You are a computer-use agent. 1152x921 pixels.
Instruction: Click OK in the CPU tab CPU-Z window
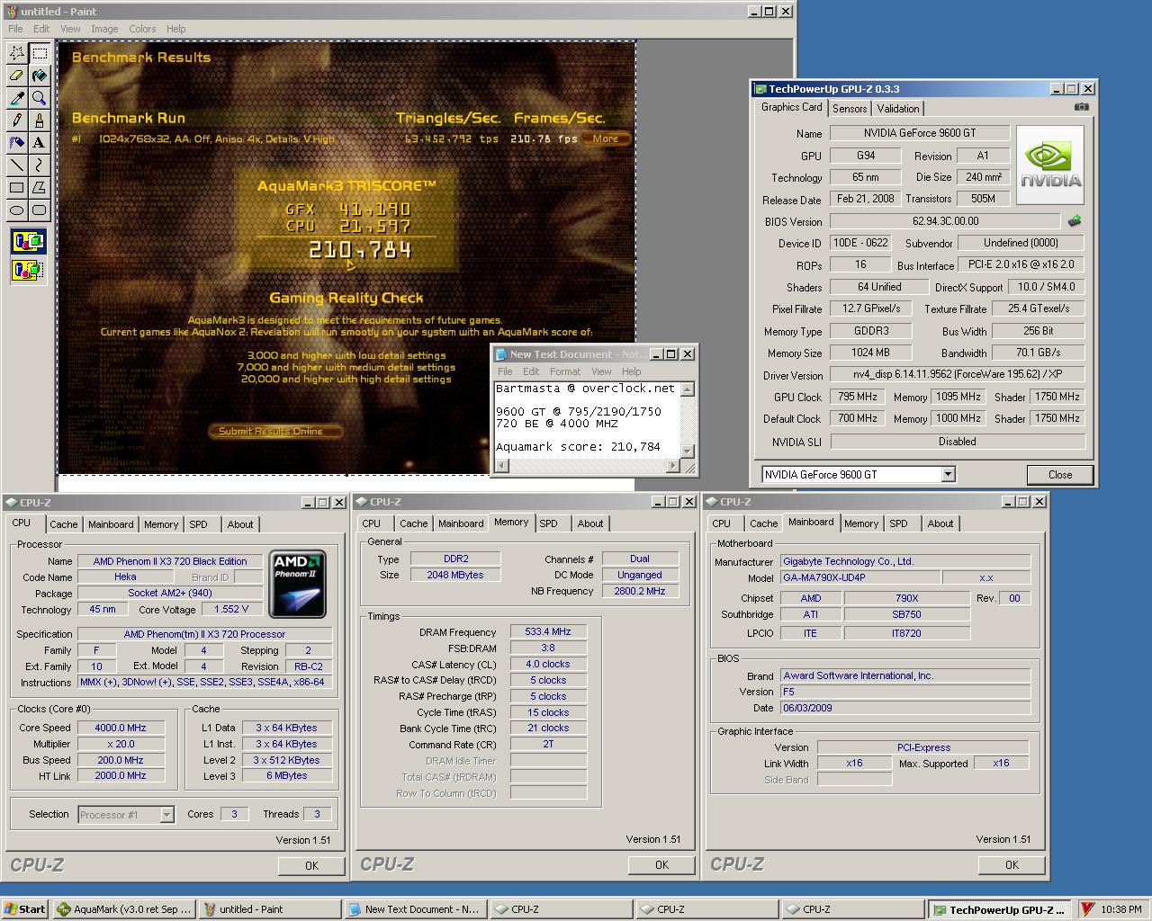pyautogui.click(x=311, y=865)
